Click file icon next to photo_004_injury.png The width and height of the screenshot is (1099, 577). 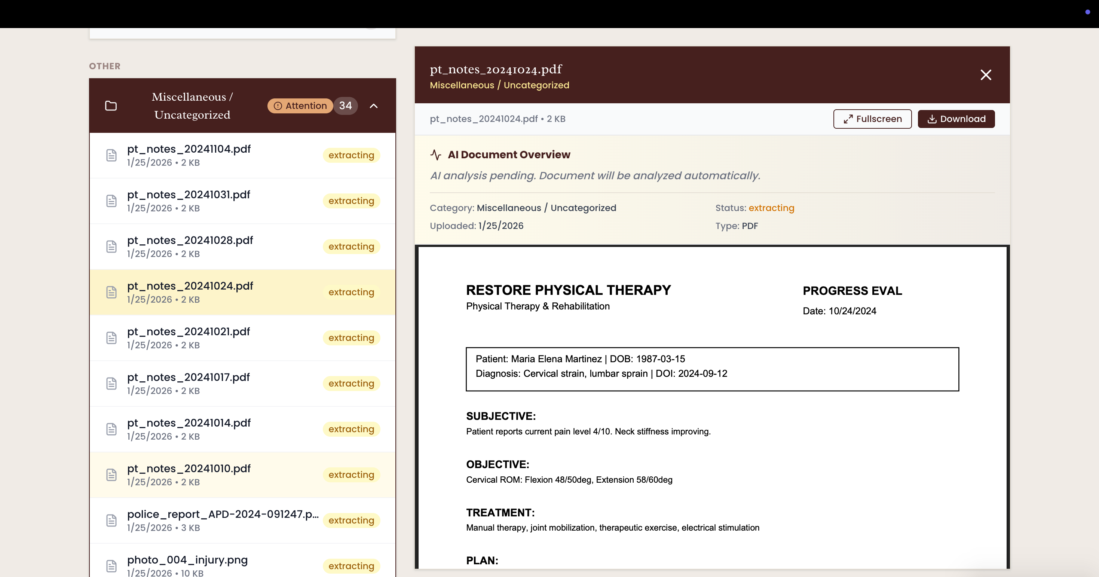[x=111, y=566]
